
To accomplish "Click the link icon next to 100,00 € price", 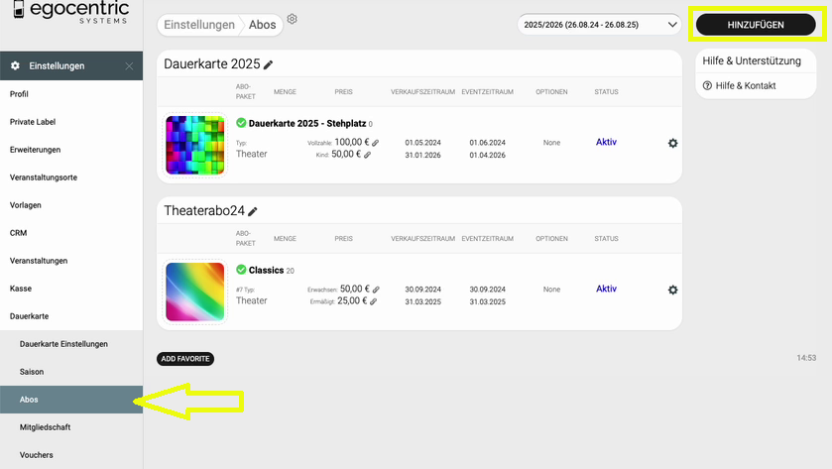I will pyautogui.click(x=376, y=143).
